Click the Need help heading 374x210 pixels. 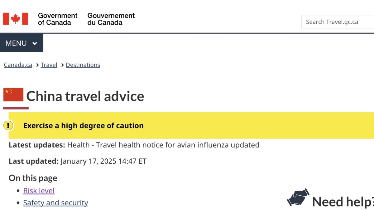[343, 202]
